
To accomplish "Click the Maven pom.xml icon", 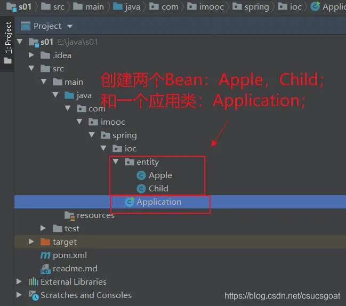I will click(x=45, y=255).
